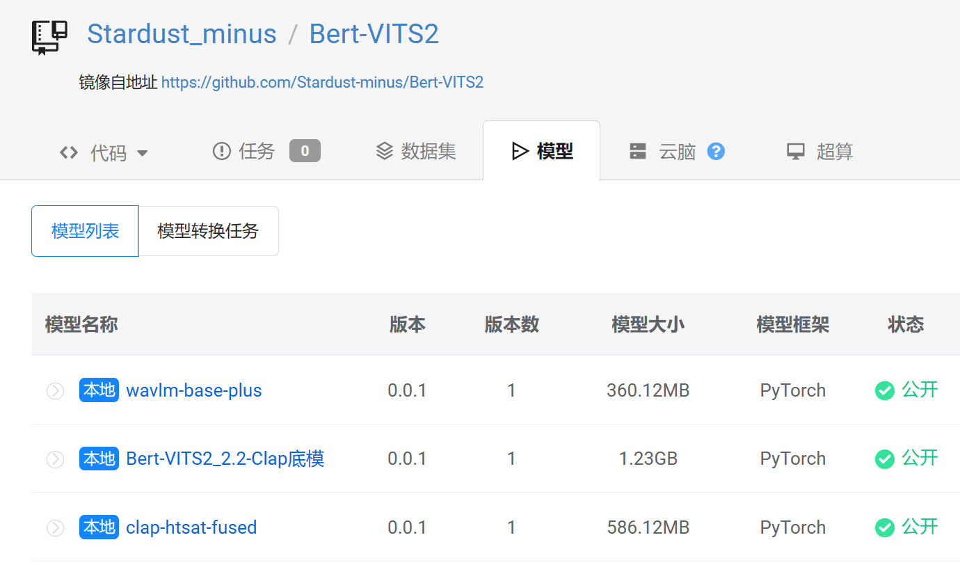This screenshot has width=960, height=565.
Task: Click the exclamation icon on the 任务 tab
Action: [221, 151]
